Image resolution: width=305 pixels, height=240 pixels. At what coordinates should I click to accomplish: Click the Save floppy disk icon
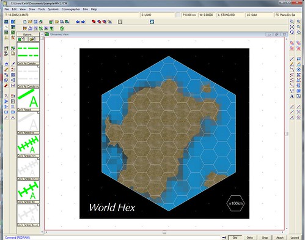pos(35,21)
